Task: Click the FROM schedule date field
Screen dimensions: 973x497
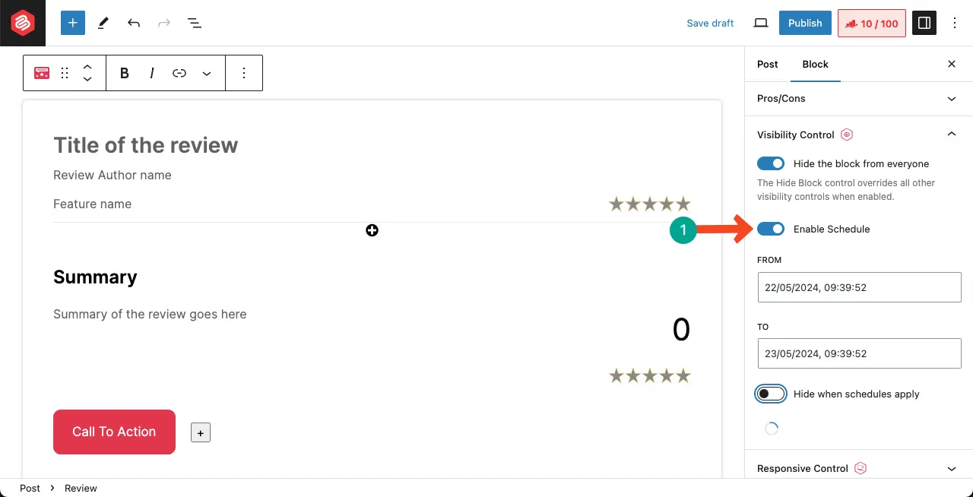Action: pyautogui.click(x=858, y=287)
